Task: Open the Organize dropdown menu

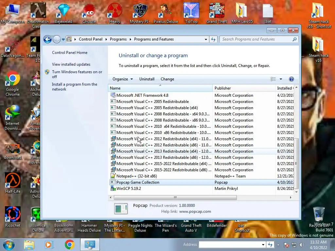Action: pos(123,79)
